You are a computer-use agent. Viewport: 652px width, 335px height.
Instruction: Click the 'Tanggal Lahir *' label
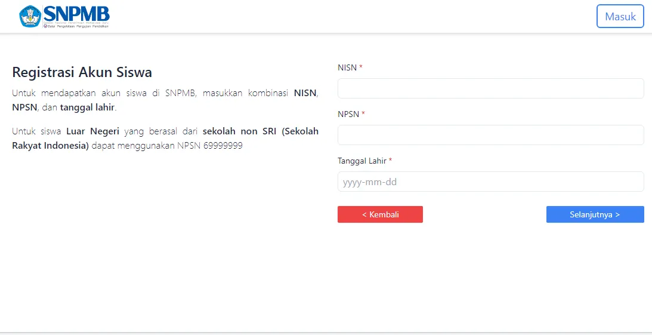coord(364,161)
